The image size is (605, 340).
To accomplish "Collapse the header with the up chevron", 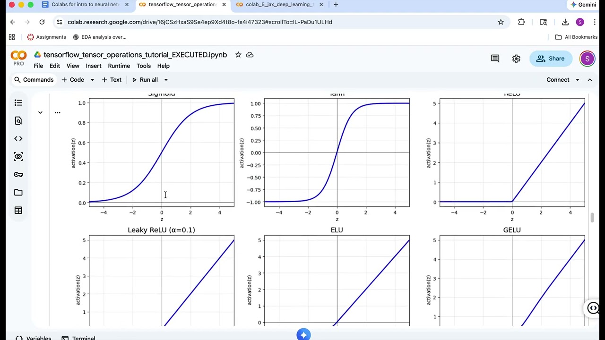I will tap(590, 80).
